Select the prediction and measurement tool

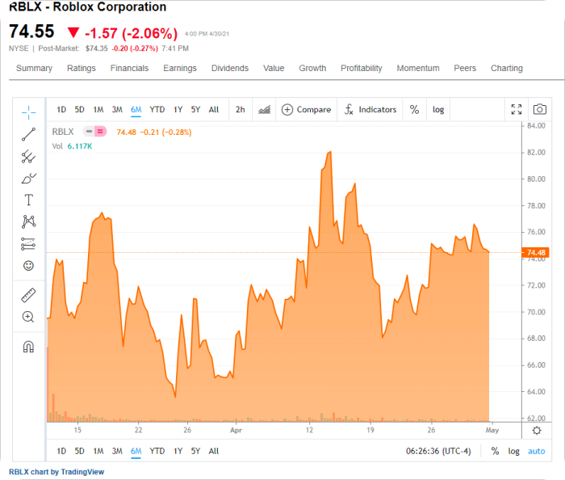tap(28, 244)
